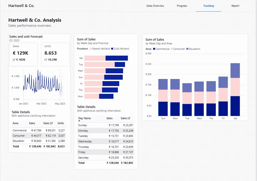Sort by the Day Name column header

(x=84, y=118)
